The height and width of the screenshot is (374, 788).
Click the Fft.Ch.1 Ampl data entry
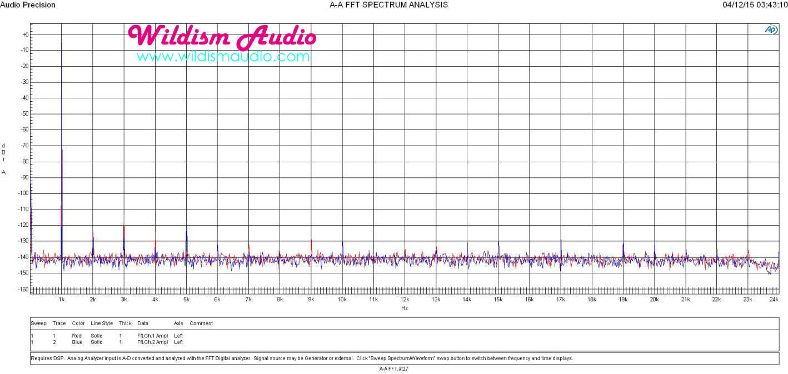[152, 336]
